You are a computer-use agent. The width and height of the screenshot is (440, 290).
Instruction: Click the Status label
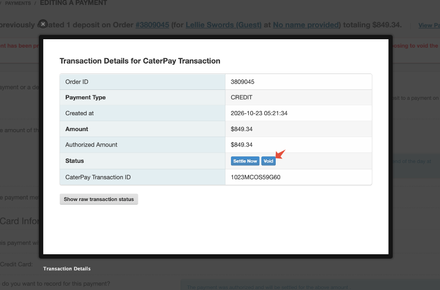75,161
